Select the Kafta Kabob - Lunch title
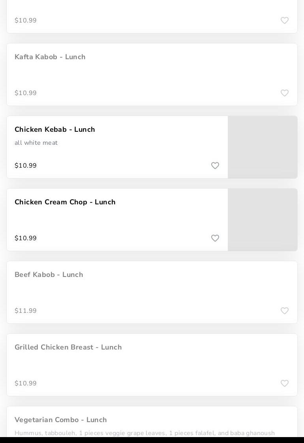 point(50,57)
